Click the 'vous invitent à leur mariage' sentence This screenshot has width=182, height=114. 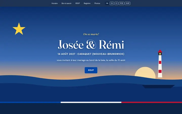91,60
